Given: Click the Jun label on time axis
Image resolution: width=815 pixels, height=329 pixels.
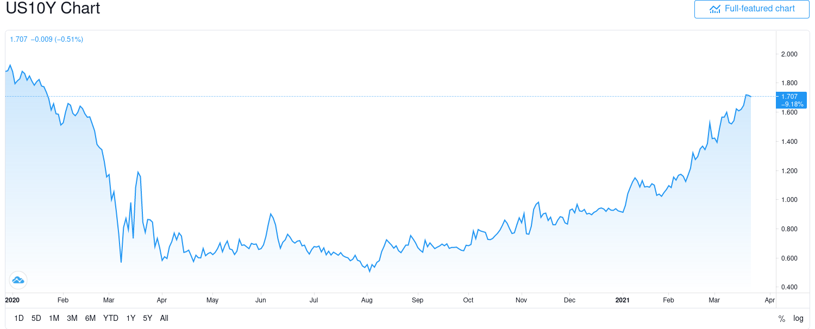Looking at the screenshot, I should 261,300.
